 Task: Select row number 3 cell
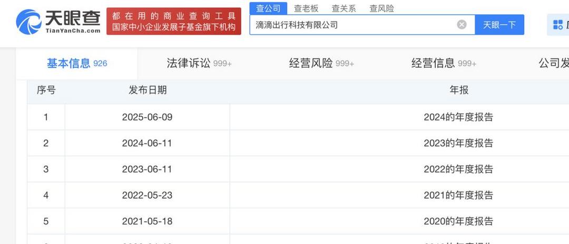click(x=46, y=169)
